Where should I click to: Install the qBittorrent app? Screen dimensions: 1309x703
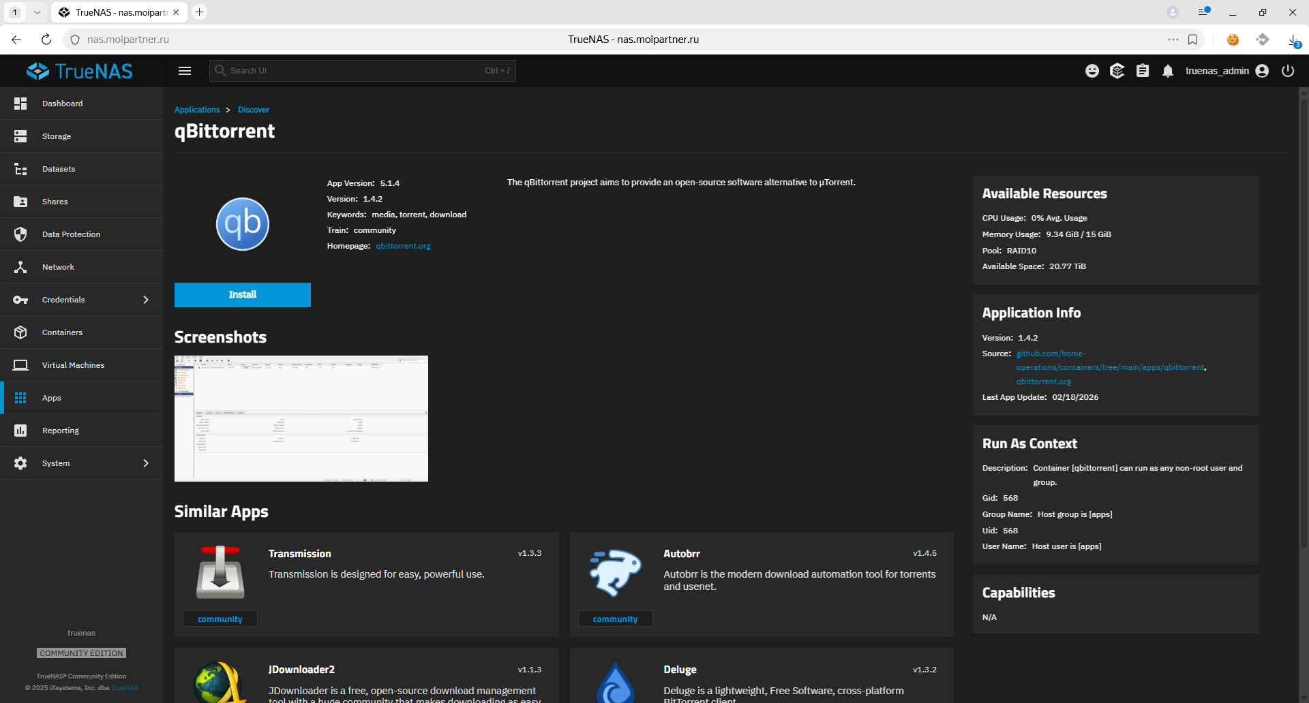pos(242,295)
